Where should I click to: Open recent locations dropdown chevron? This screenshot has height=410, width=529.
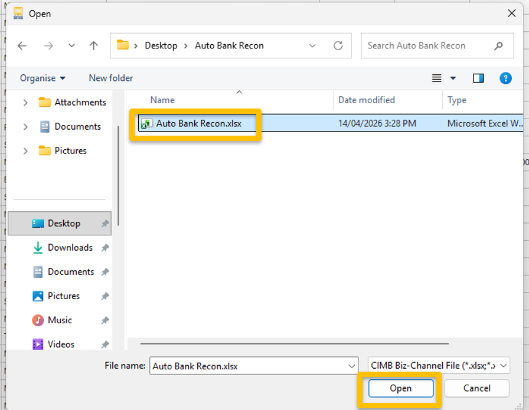point(71,45)
